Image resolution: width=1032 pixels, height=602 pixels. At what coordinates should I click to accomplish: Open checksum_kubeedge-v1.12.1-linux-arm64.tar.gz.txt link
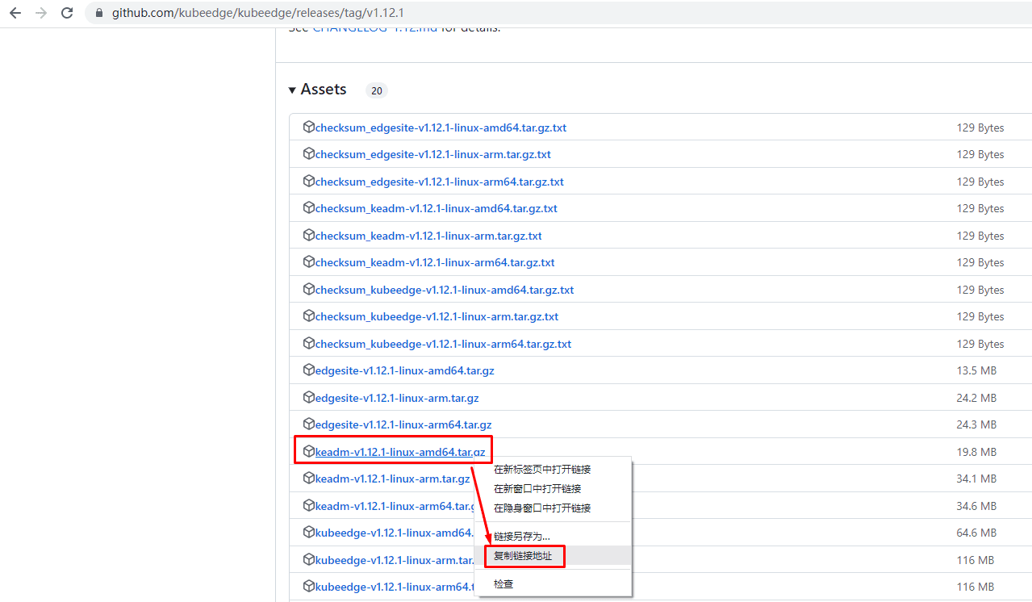tap(443, 344)
